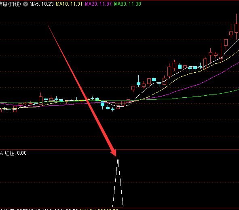The image size is (239, 210).
Task: Open the chevron dropdown beside 信息(日线)
Action: (x=25, y=4)
